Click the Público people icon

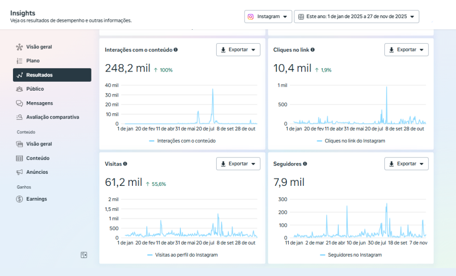(20, 89)
